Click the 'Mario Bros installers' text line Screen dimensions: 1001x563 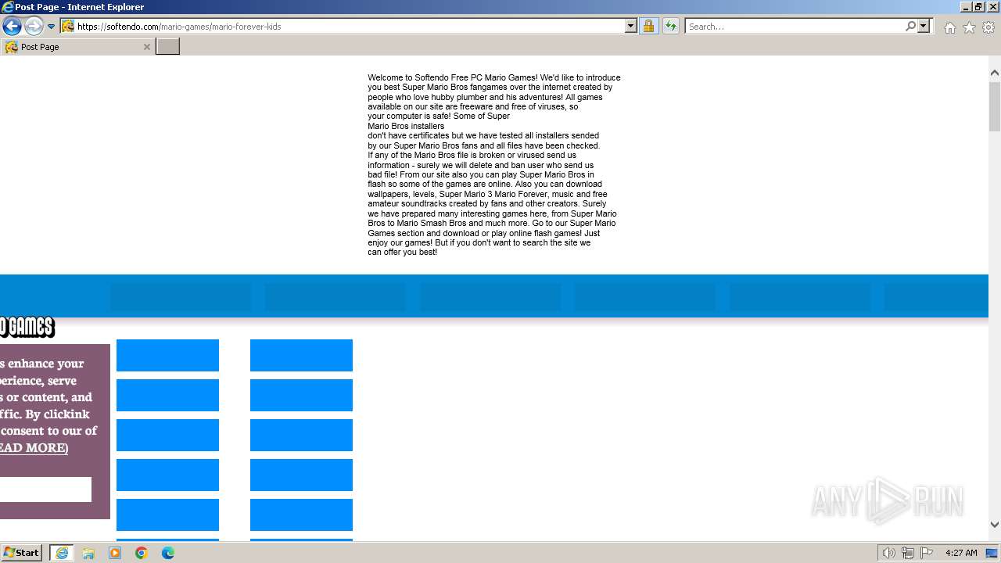406,126
